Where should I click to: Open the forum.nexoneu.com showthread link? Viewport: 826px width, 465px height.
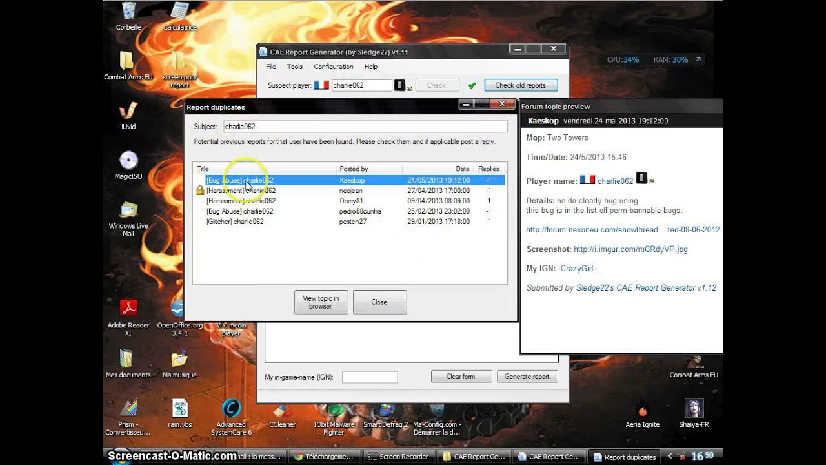coord(623,230)
